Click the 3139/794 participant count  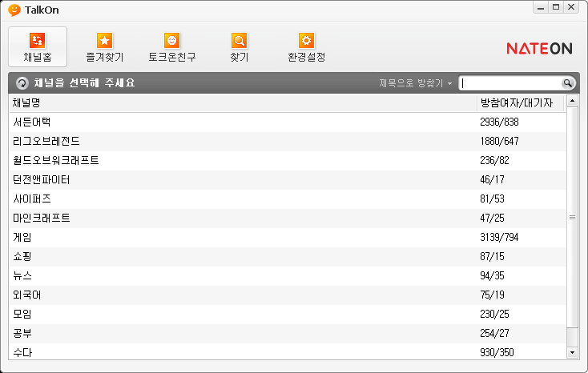point(499,237)
